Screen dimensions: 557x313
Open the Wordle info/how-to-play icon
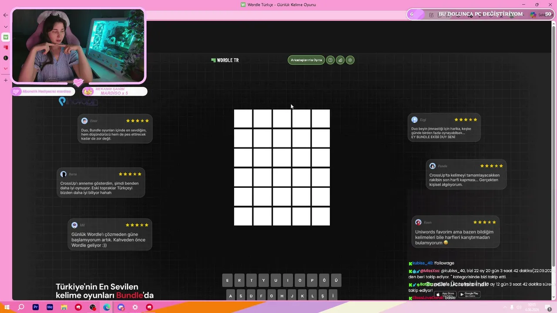pyautogui.click(x=330, y=60)
